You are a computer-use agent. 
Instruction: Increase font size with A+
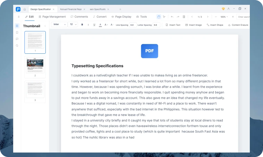pyautogui.click(x=106, y=25)
